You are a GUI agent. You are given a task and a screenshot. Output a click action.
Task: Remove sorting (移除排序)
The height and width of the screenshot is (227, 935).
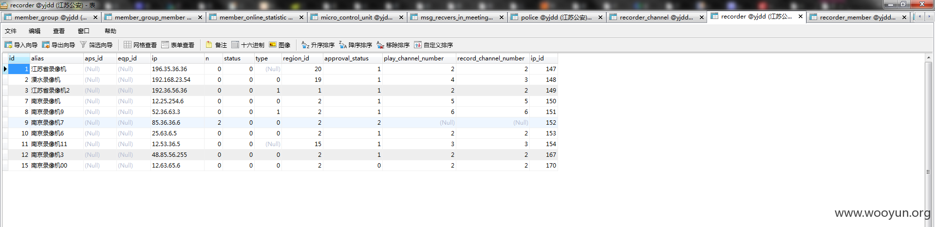[393, 45]
